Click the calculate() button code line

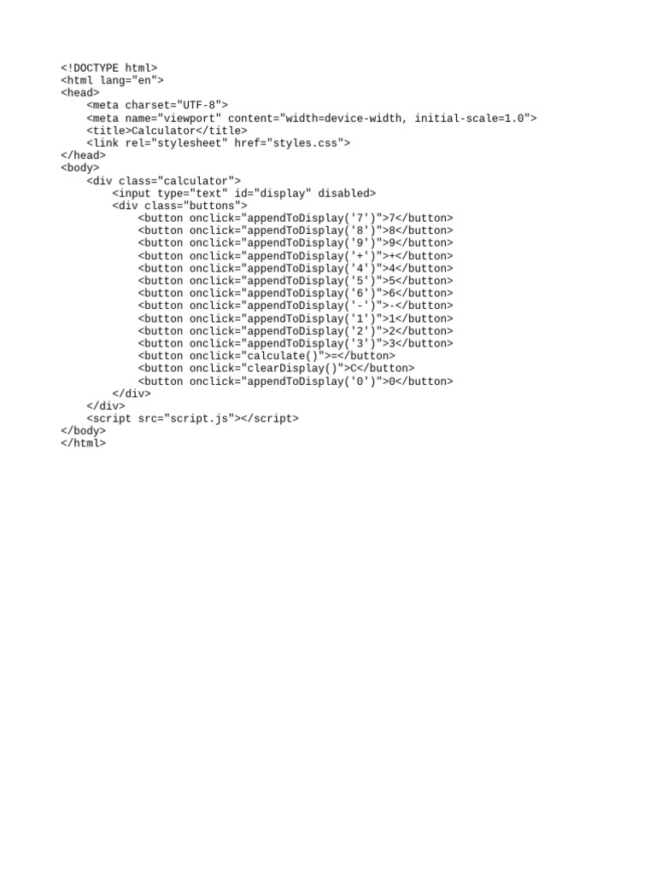pos(266,356)
